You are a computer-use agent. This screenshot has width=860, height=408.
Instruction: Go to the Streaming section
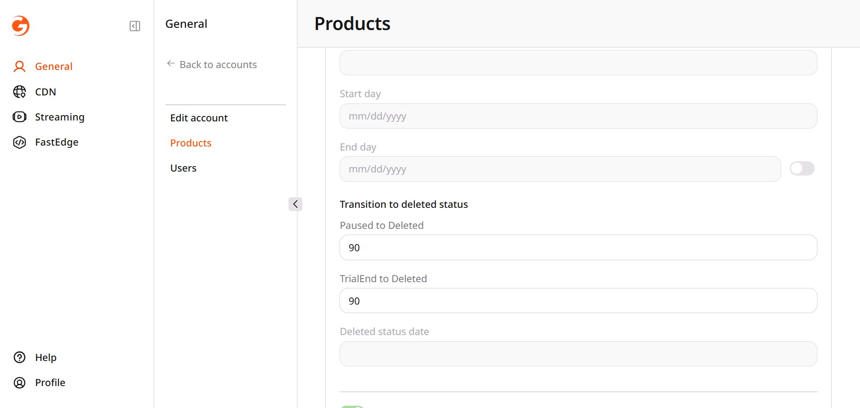[60, 117]
